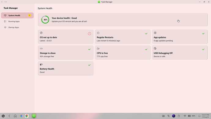Click the 'Device is safe' text
The width and height of the screenshot is (211, 119).
[159, 56]
